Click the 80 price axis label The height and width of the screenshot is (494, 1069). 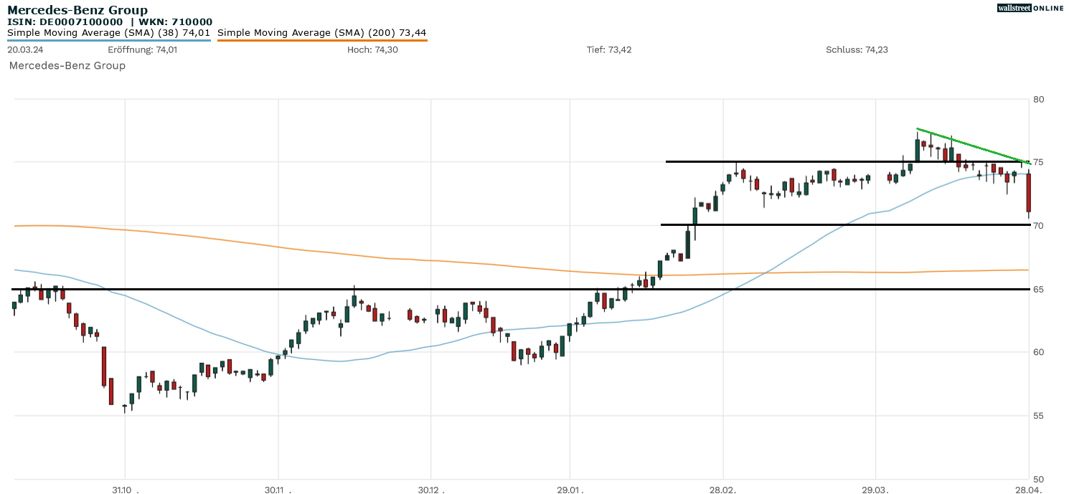(1038, 99)
